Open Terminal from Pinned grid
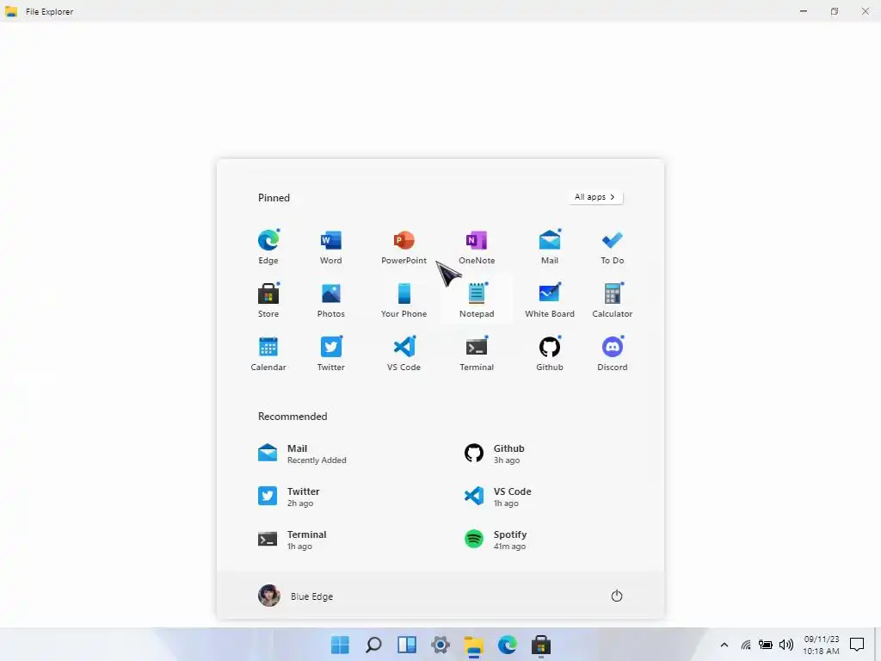881x661 pixels. [477, 354]
